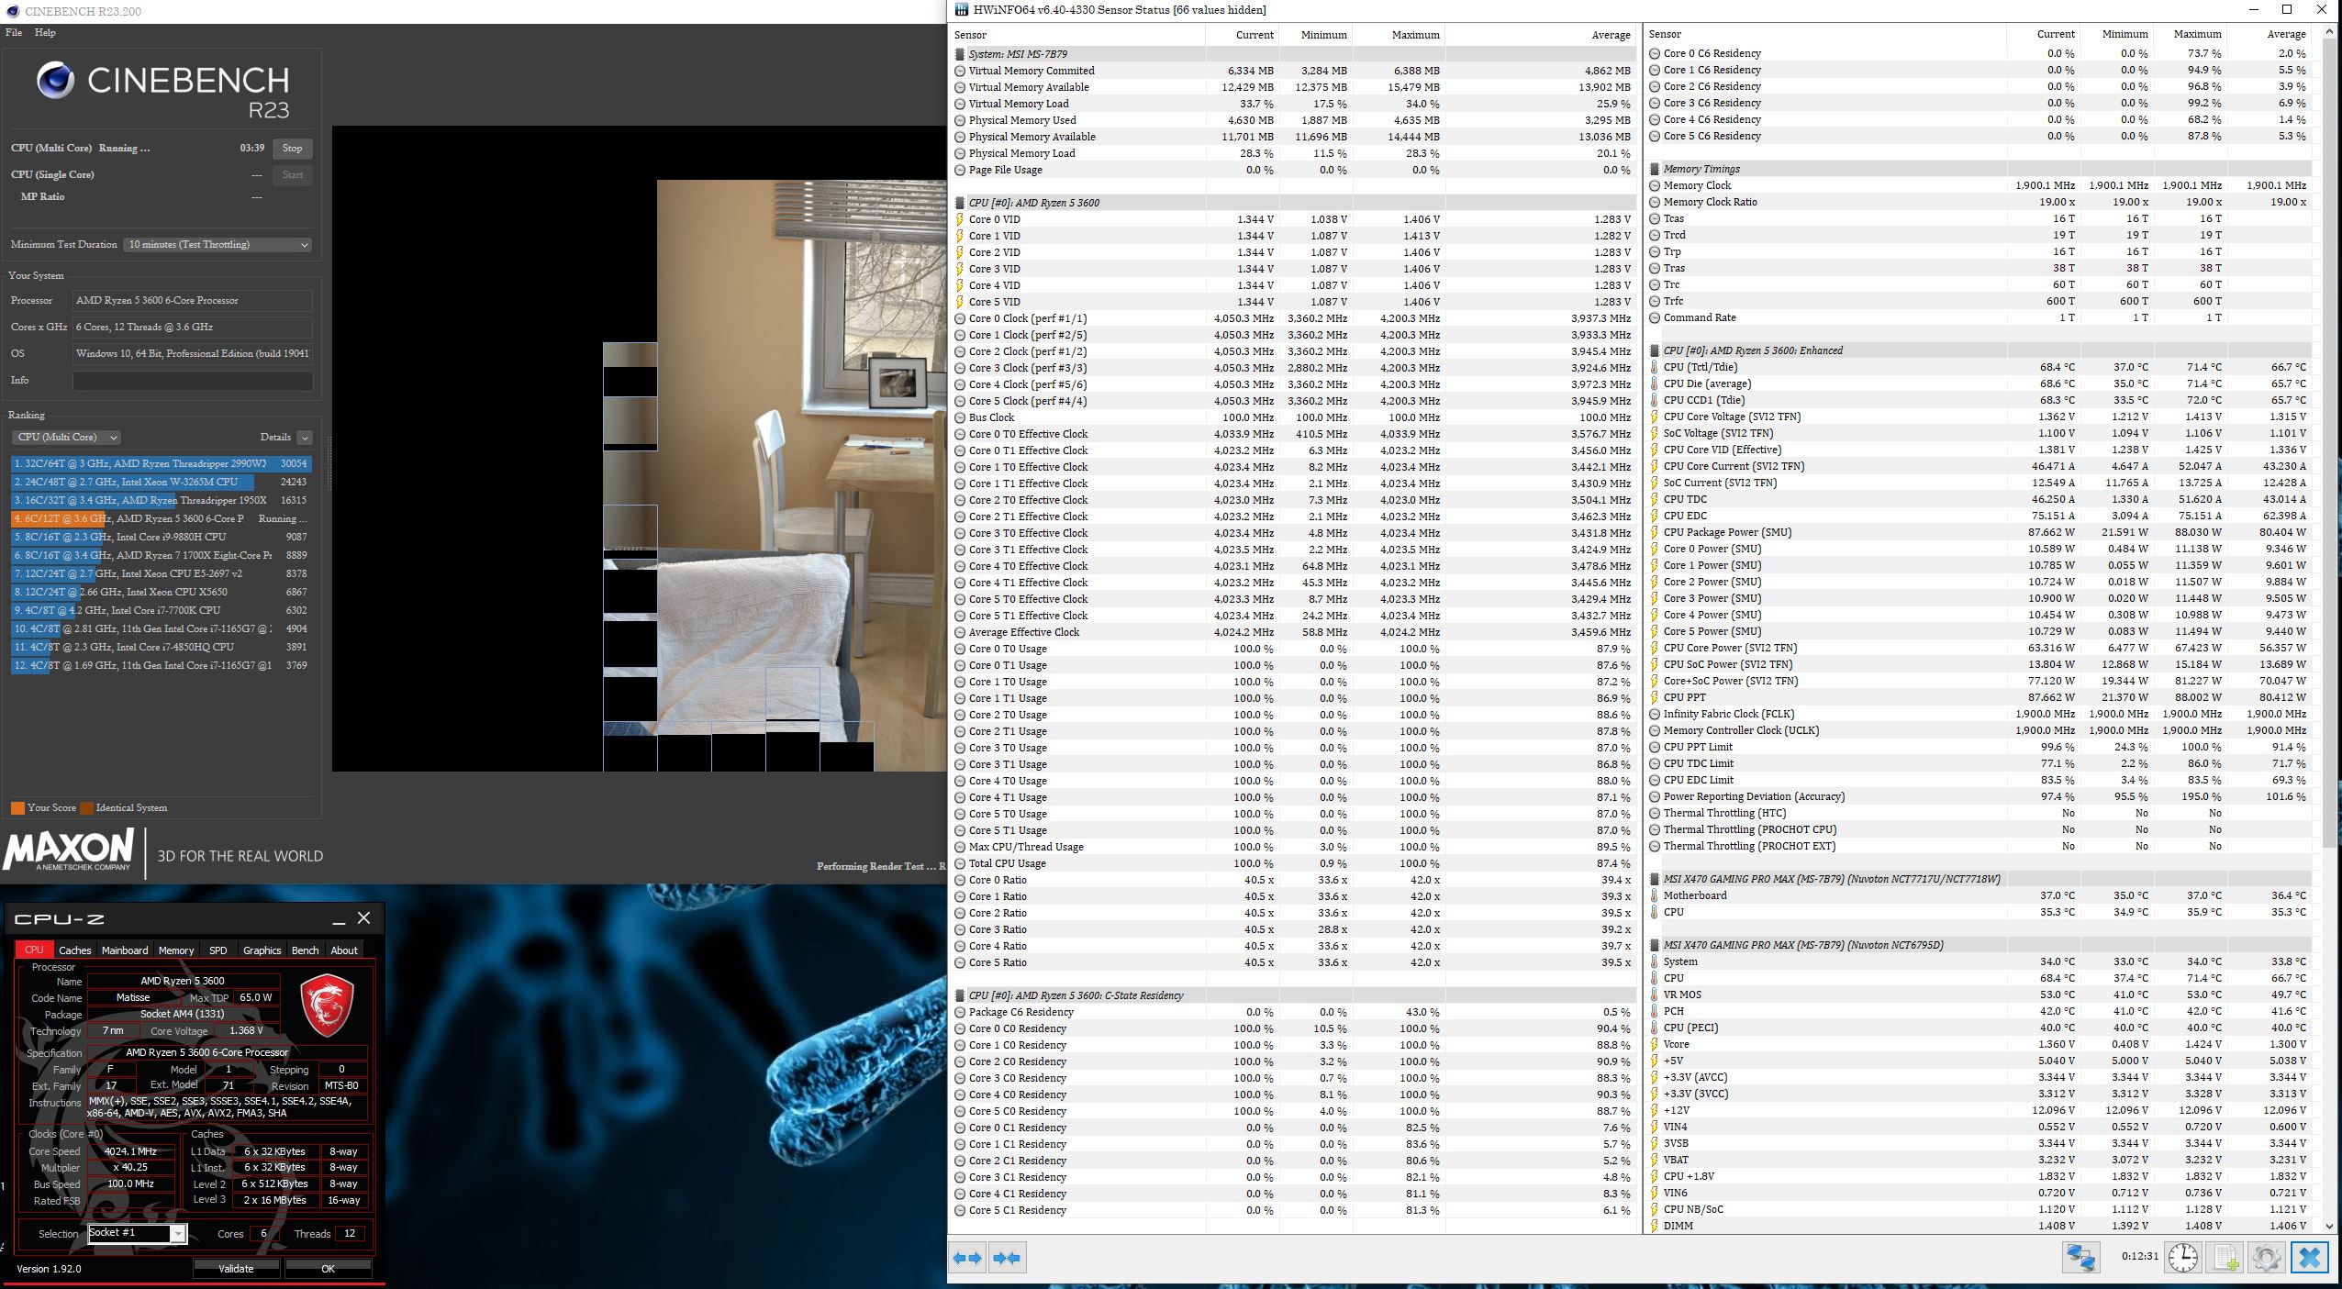This screenshot has height=1289, width=2342.
Task: Open the Cinebench File menu
Action: 14,32
